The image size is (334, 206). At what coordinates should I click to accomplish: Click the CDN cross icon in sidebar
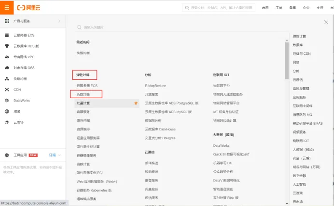(7, 90)
